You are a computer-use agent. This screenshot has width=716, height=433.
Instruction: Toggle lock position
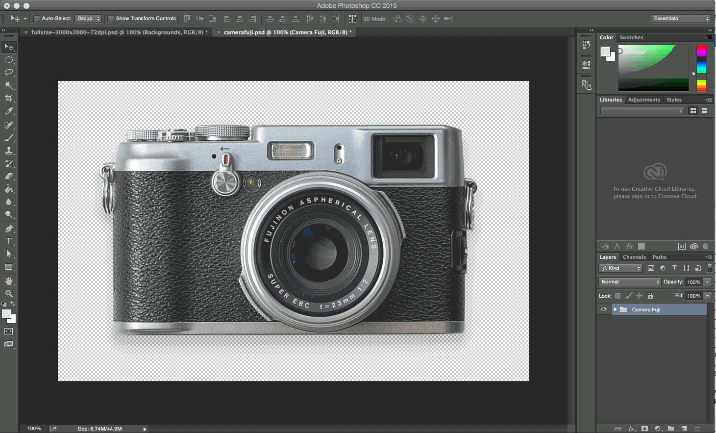[640, 296]
